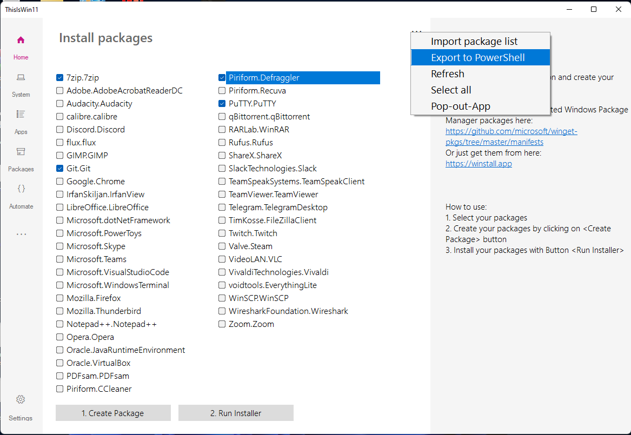The height and width of the screenshot is (435, 631).
Task: Expand the sidebar more options dots
Action: tap(21, 234)
